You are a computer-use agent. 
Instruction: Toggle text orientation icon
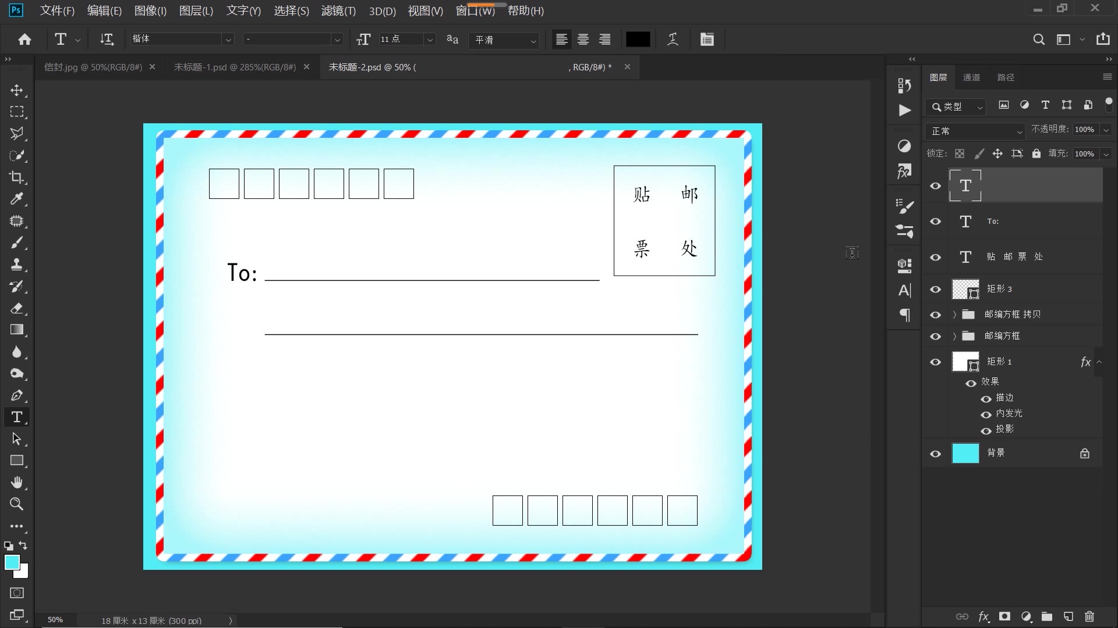pos(107,39)
